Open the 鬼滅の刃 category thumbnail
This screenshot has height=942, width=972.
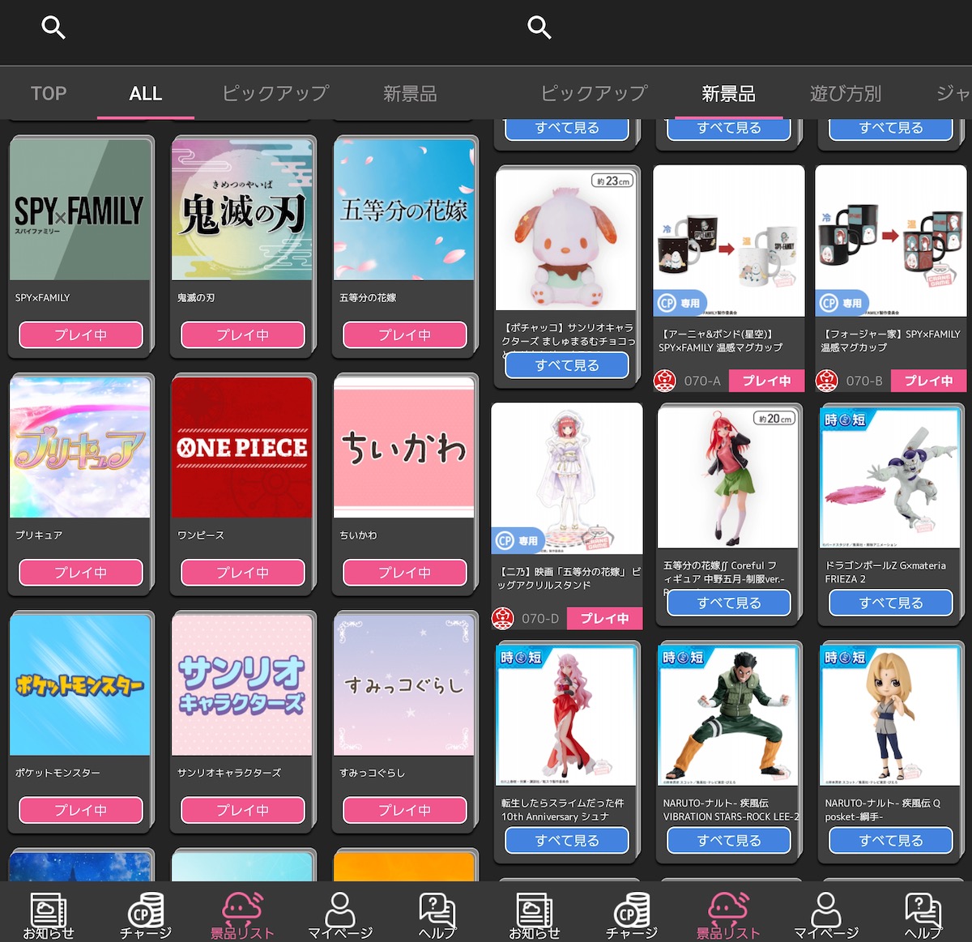pyautogui.click(x=242, y=210)
